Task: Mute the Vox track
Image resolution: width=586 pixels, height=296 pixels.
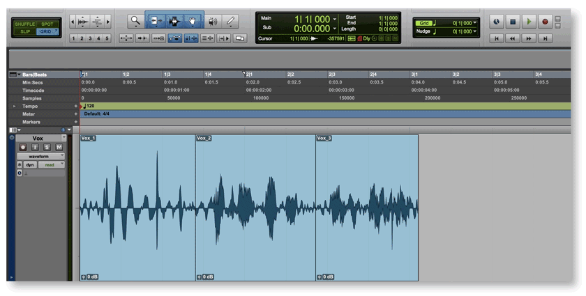Action: [59, 148]
